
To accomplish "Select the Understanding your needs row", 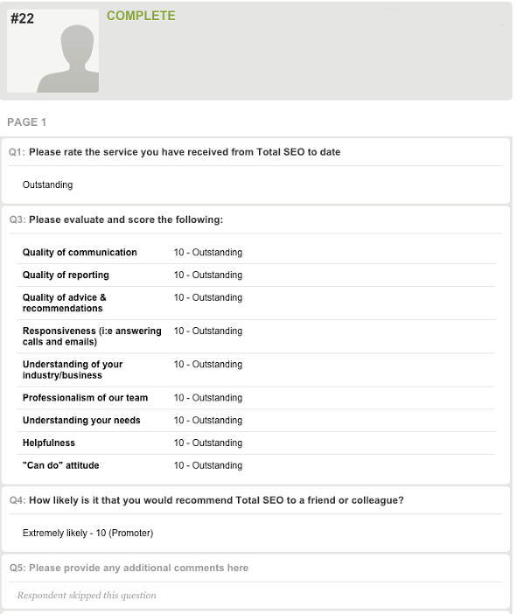I will pyautogui.click(x=255, y=421).
